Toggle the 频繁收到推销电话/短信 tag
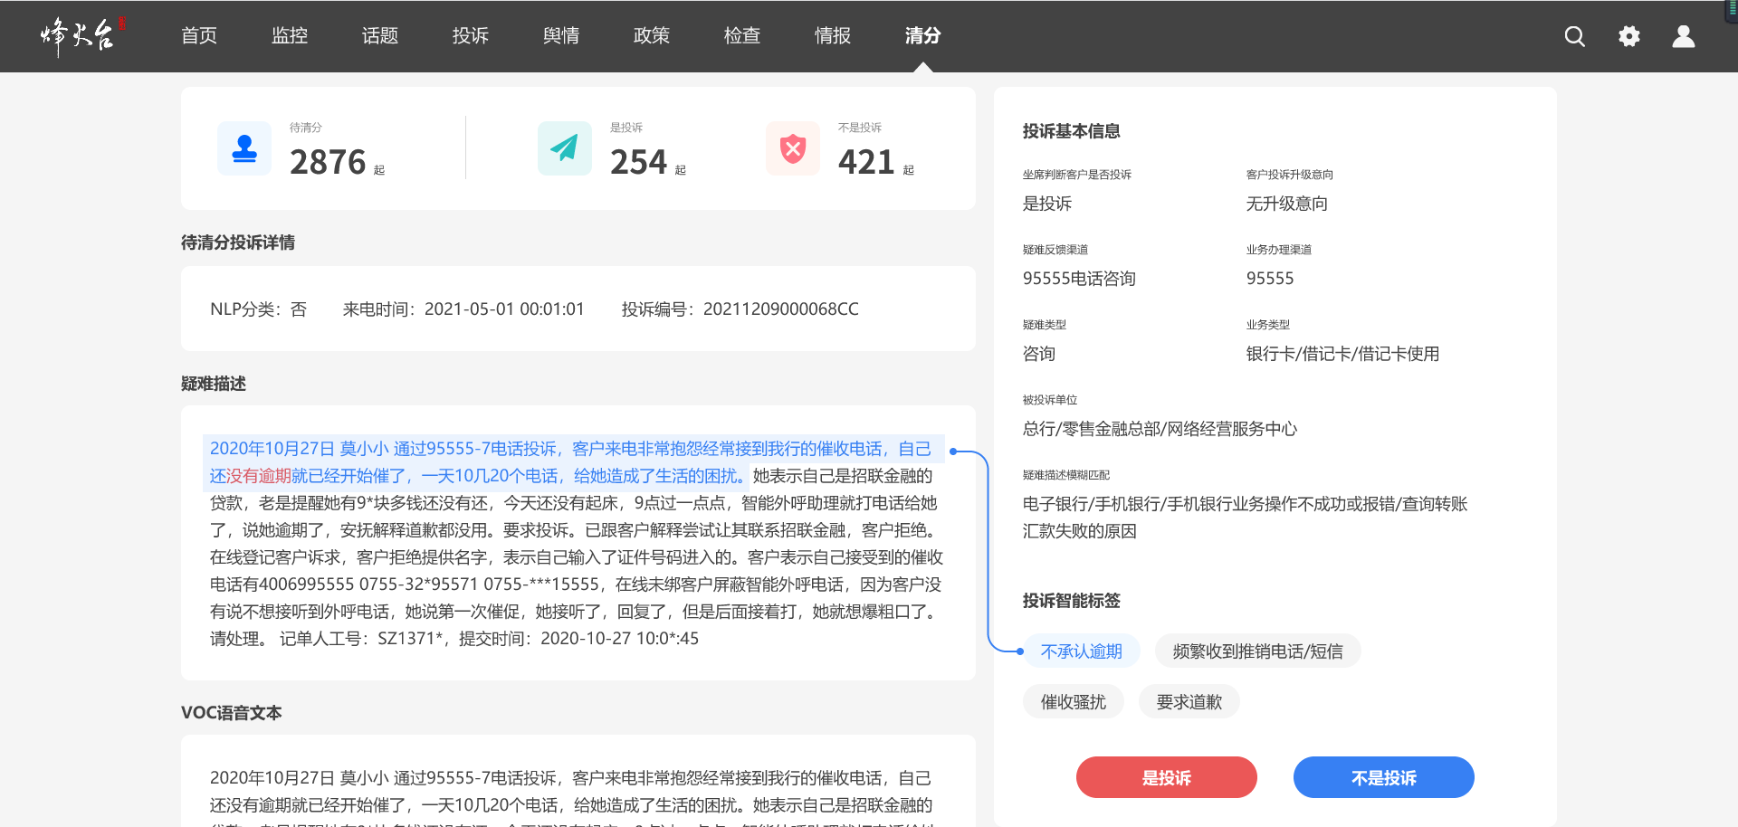 tap(1257, 651)
